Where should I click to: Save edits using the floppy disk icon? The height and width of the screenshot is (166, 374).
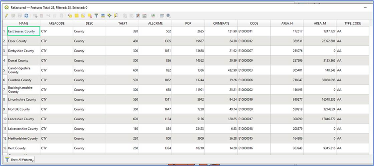pos(20,16)
